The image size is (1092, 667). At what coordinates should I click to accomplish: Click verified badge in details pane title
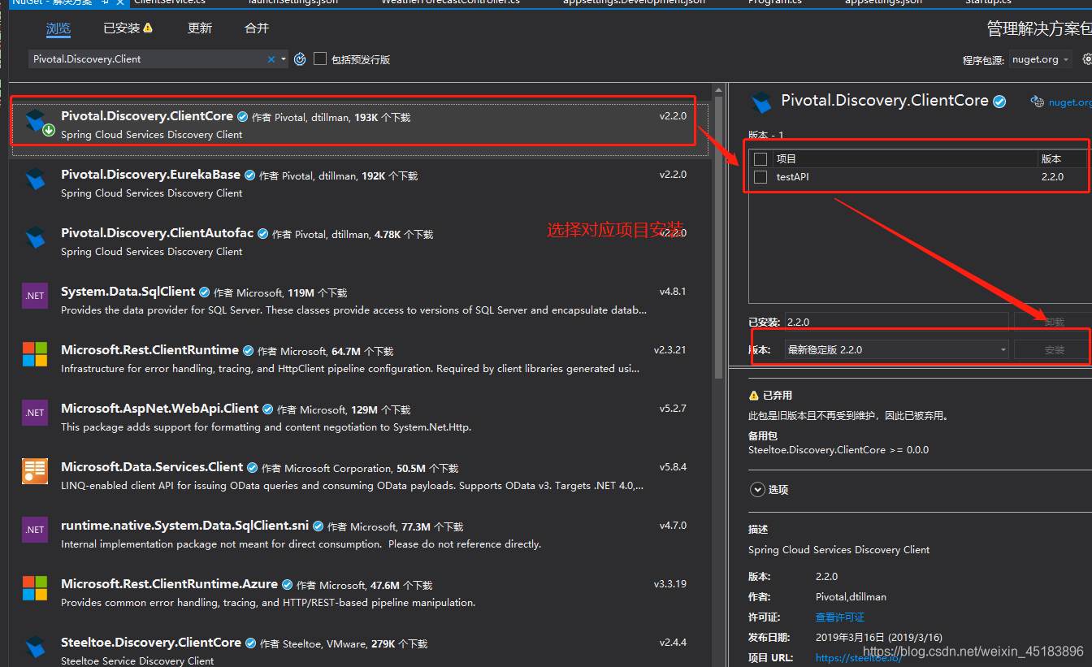(x=999, y=102)
